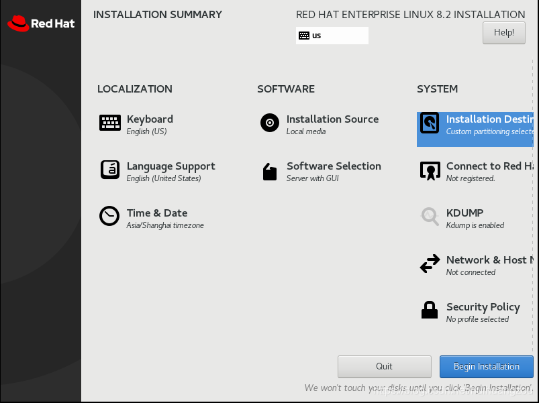
Task: Click the keyboard icon in layout indicator
Action: (x=304, y=36)
